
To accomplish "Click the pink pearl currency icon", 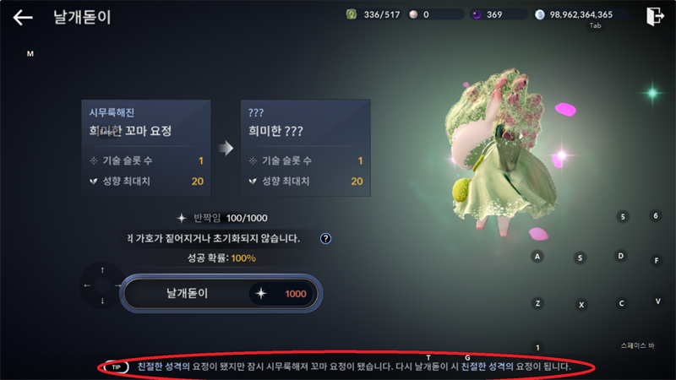I will point(413,14).
